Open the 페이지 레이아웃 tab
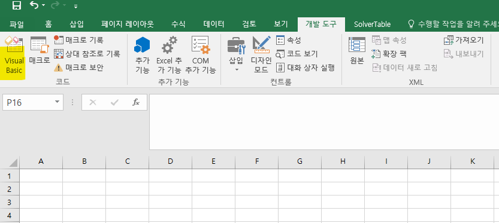The height and width of the screenshot is (223, 499). pyautogui.click(x=128, y=24)
